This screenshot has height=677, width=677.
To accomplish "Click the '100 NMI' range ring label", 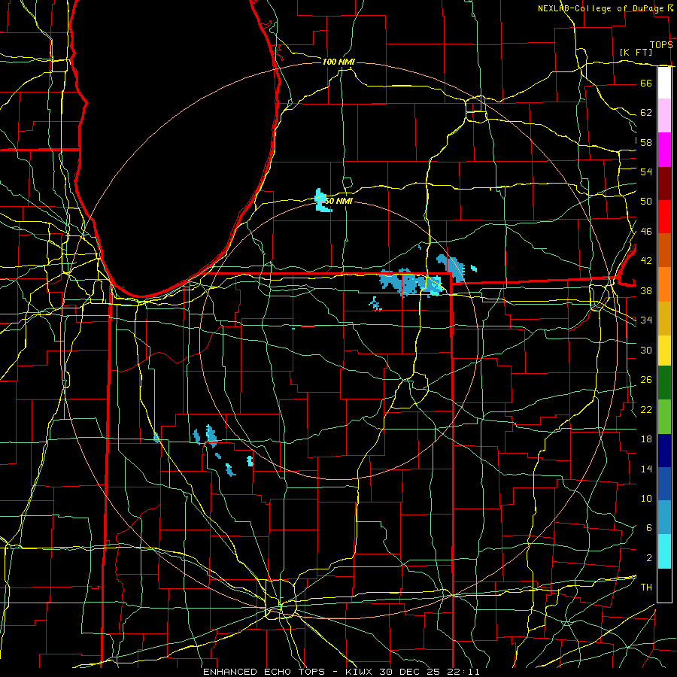I will 338,62.
